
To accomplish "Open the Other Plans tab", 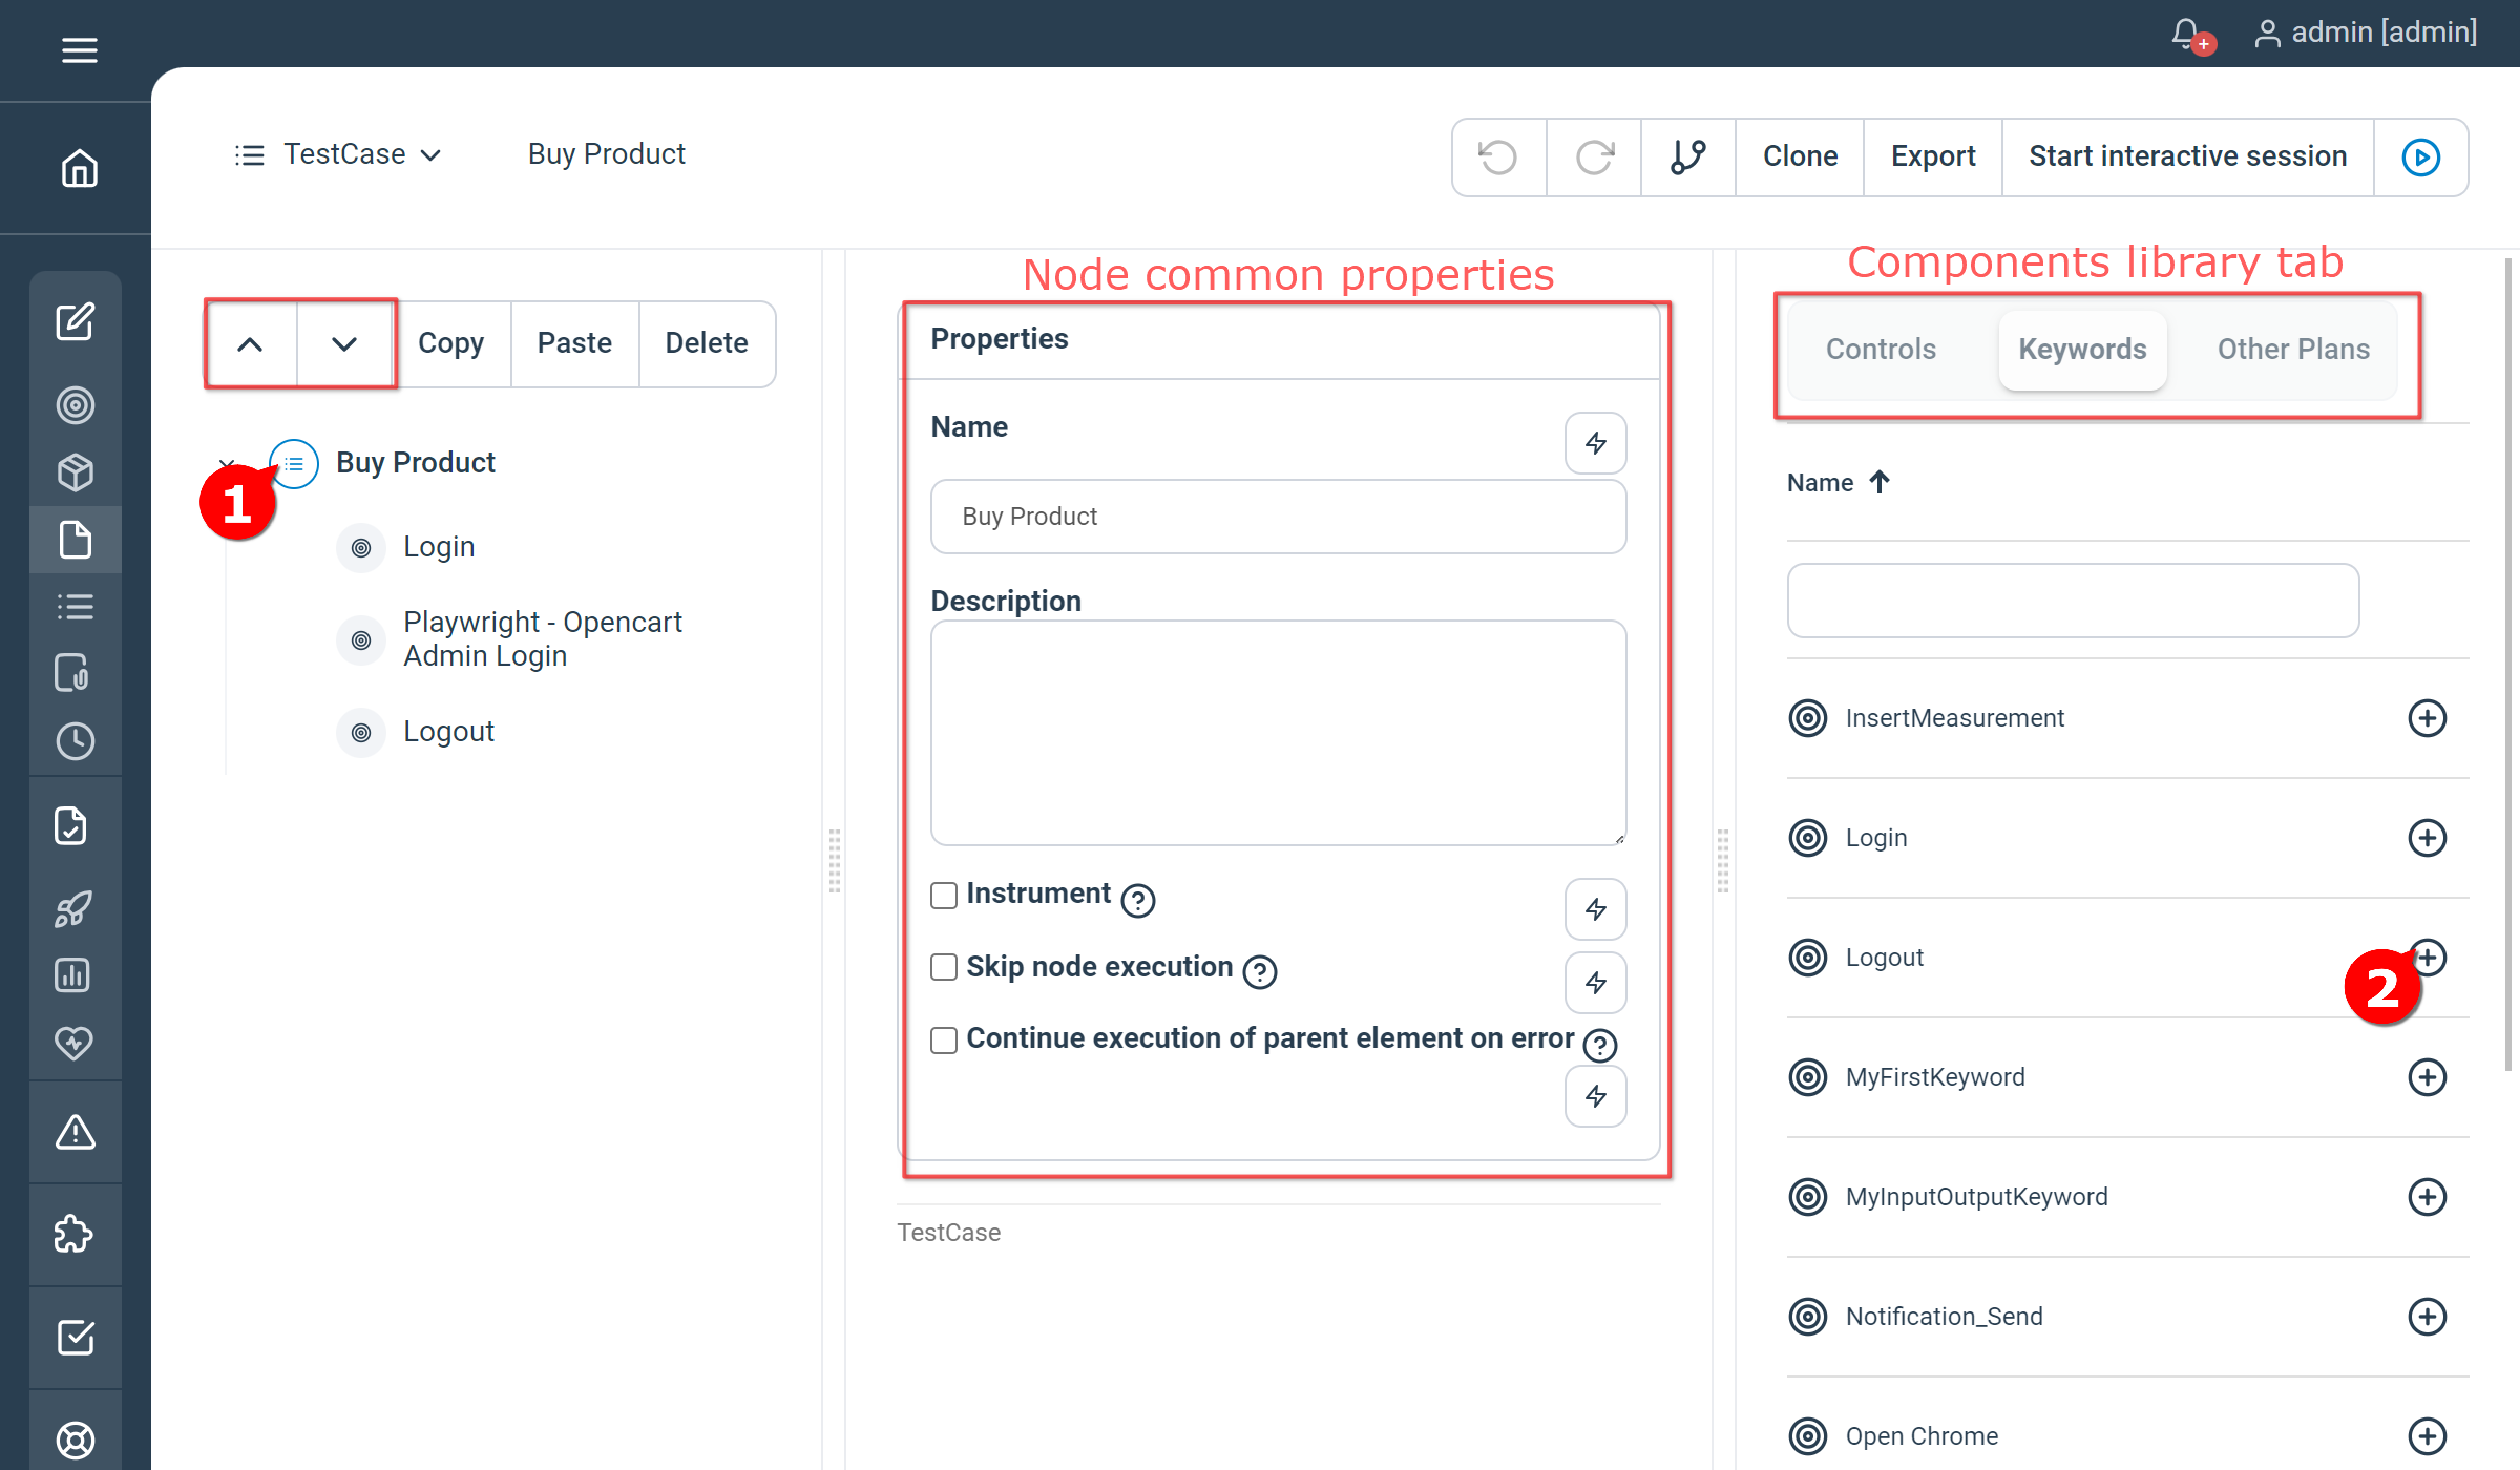I will click(x=2293, y=349).
